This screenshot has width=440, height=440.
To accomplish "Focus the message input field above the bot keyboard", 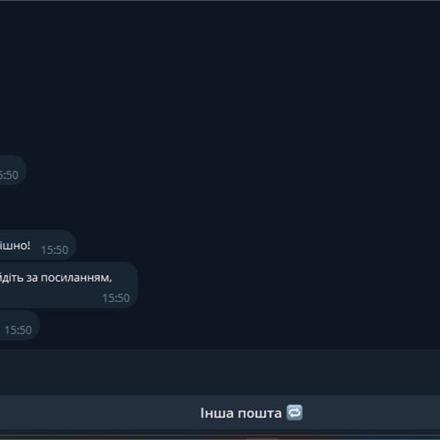I will (x=220, y=372).
